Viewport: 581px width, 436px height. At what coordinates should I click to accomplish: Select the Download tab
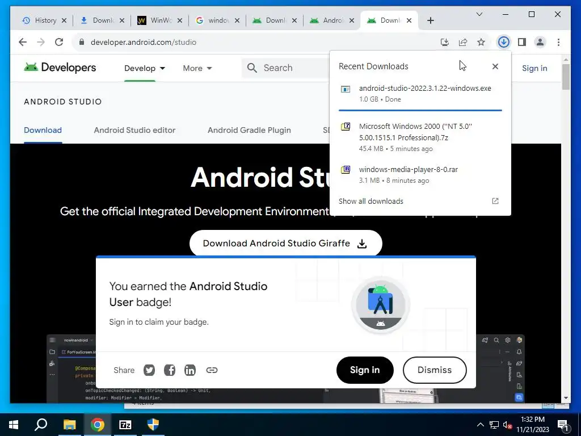click(x=43, y=130)
